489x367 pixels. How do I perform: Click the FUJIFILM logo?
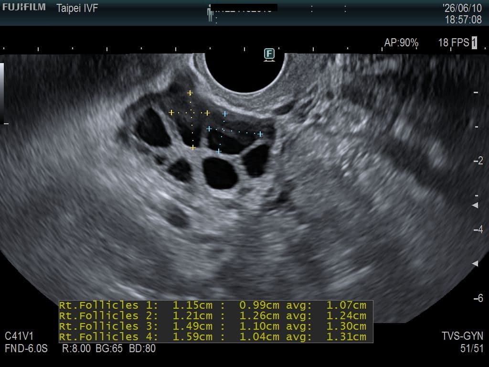pos(24,7)
